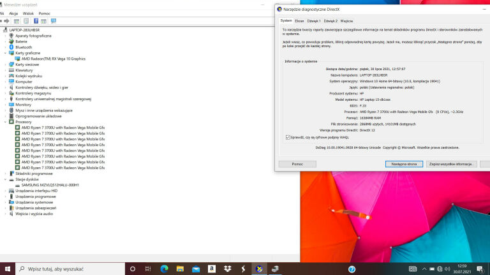
Task: Expand the Monitory category
Action: [x=5, y=104]
